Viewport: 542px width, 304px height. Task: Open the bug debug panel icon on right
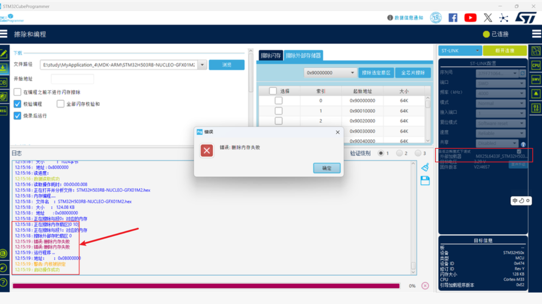point(536,94)
